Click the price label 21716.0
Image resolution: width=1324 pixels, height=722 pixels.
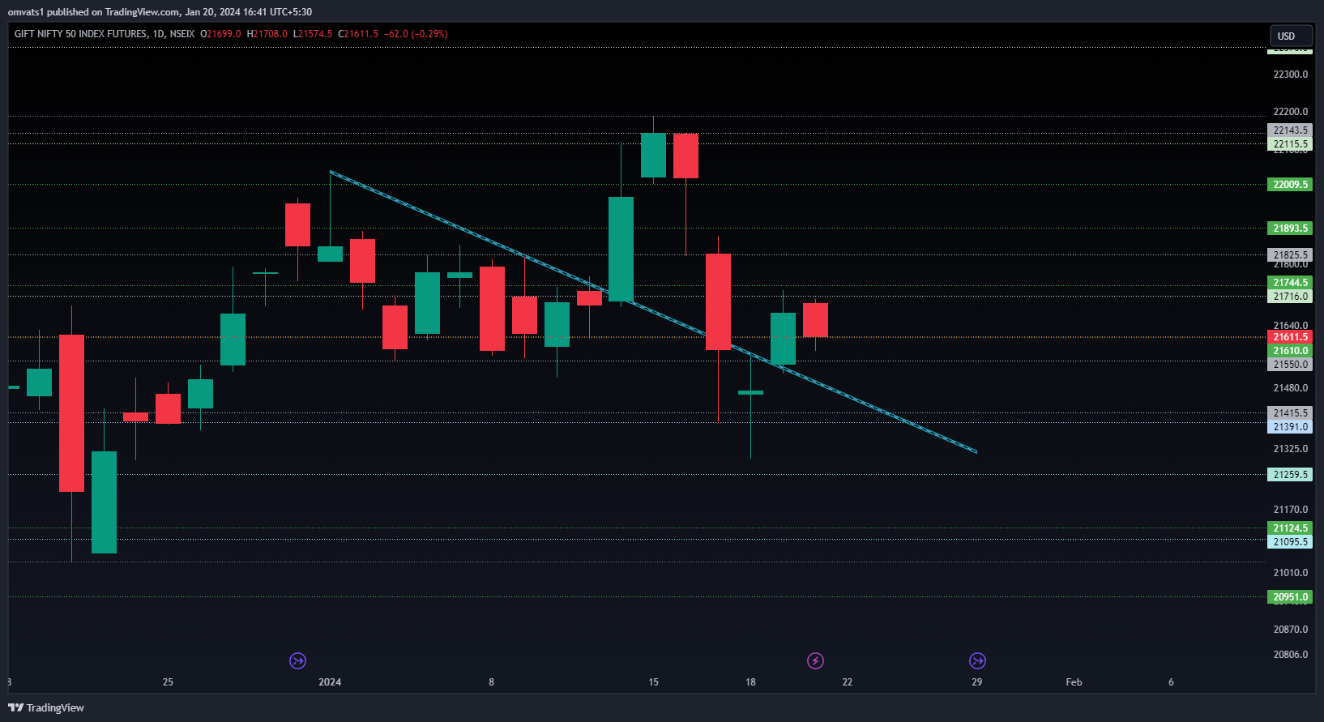click(1289, 297)
